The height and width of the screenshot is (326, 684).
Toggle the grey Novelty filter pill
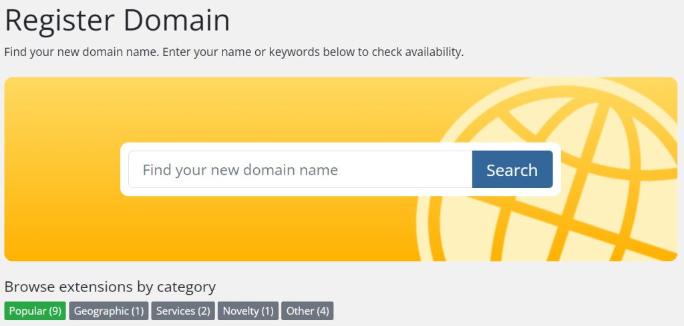pos(248,311)
